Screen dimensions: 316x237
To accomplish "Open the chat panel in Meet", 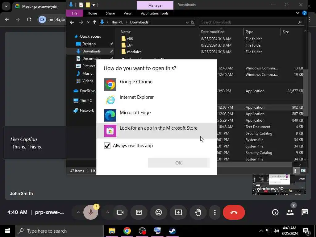I will coord(305,212).
